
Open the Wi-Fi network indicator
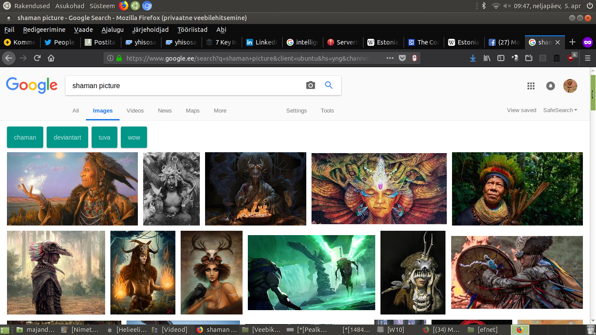pos(495,6)
